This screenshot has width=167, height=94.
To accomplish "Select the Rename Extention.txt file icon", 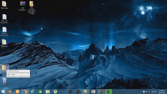I will [4, 31].
